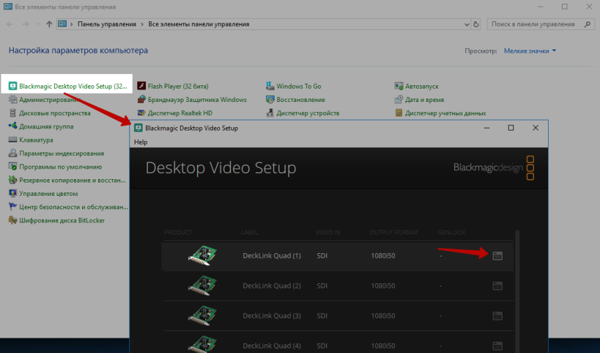The image size is (600, 353).
Task: Open Параметры индексирования item
Action: pos(56,153)
